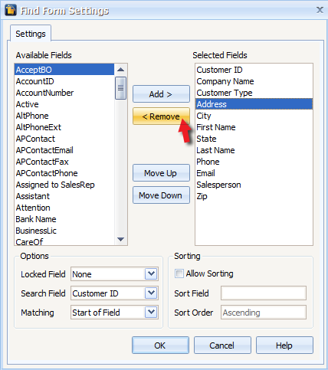Expand the Search Field combo box
Image resolution: width=328 pixels, height=370 pixels.
click(151, 293)
